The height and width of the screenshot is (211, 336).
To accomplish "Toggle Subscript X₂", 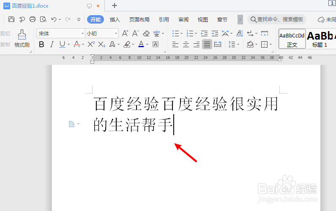I will [101, 44].
